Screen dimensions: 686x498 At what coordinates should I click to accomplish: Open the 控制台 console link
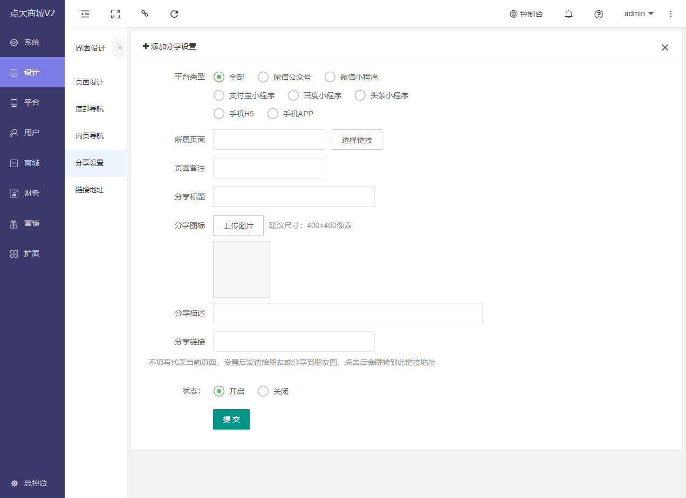pyautogui.click(x=526, y=14)
